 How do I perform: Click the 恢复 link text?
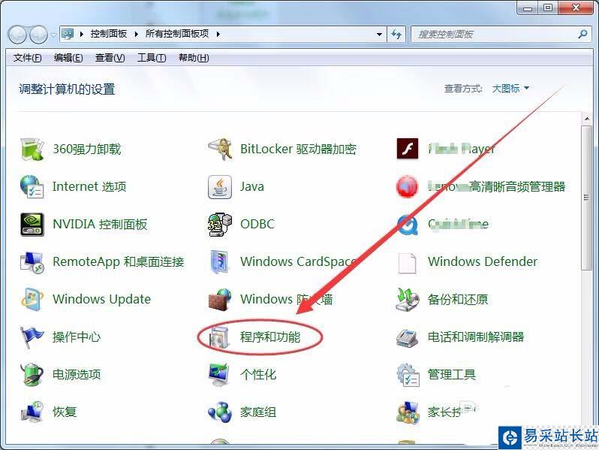[x=65, y=412]
